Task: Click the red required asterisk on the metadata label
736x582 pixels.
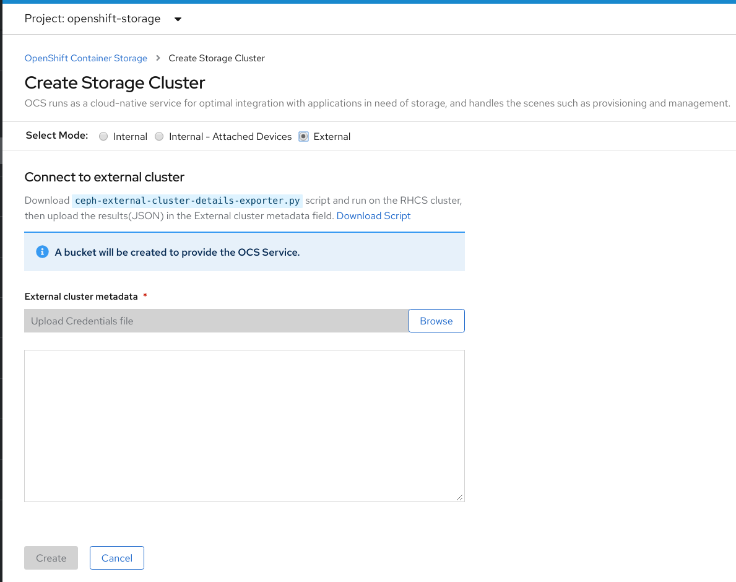Action: [x=145, y=297]
